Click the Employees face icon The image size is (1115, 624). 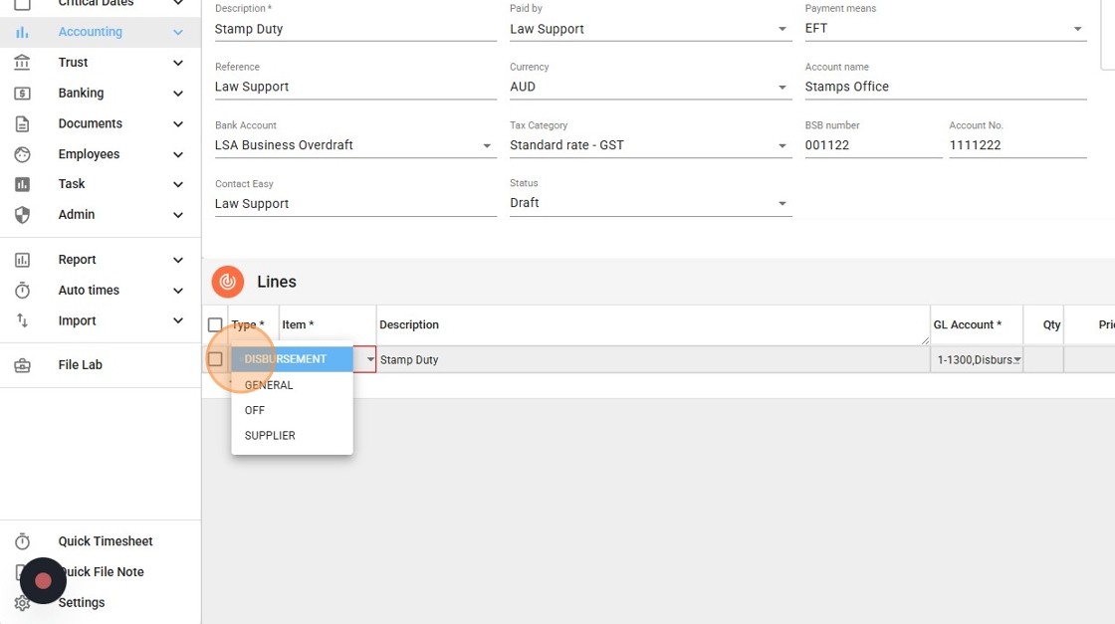(22, 154)
